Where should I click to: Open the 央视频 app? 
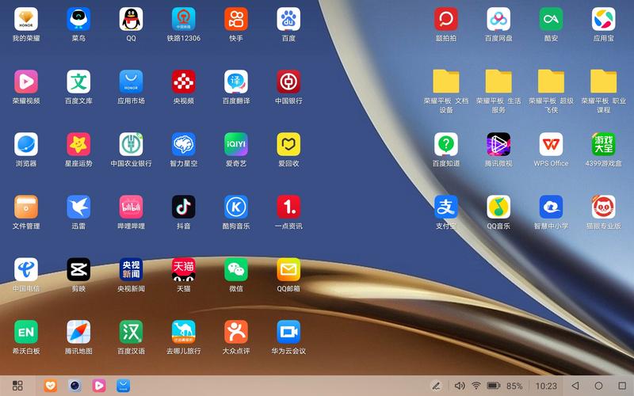tap(184, 82)
